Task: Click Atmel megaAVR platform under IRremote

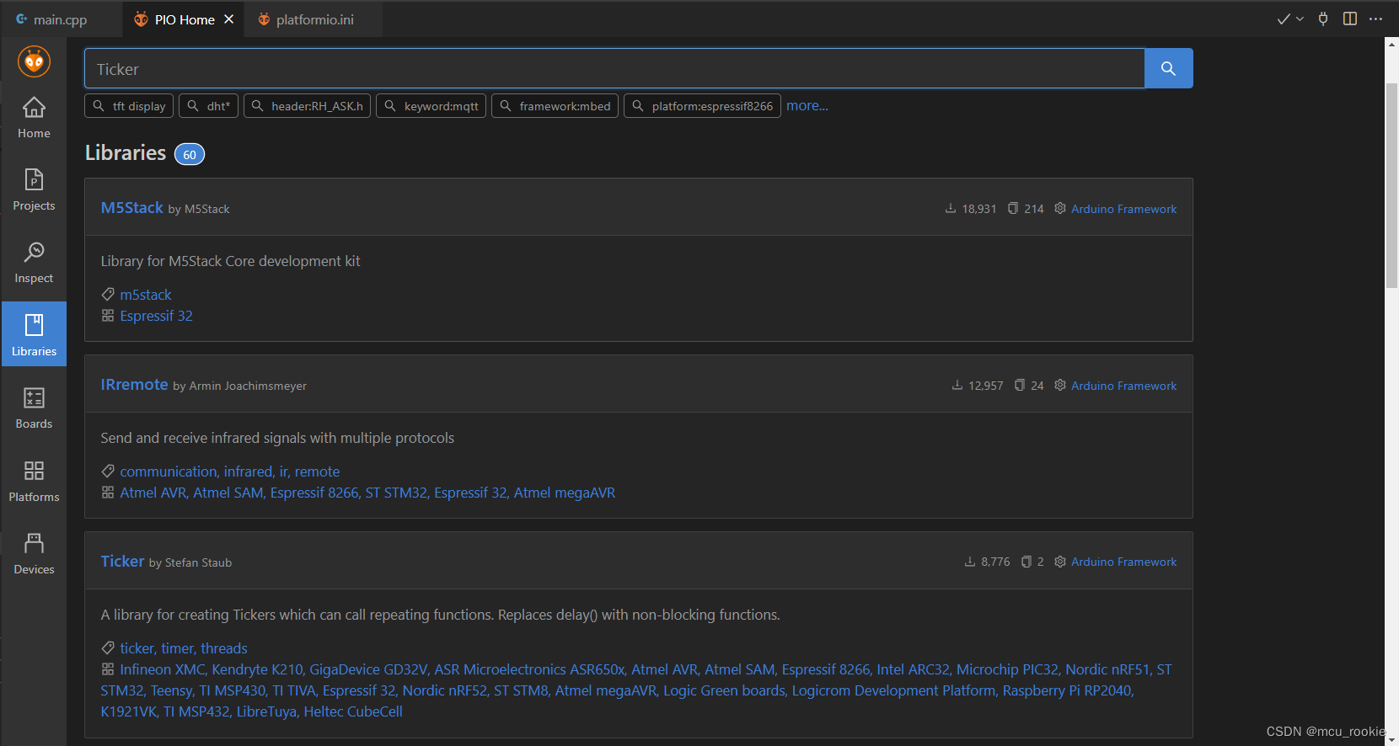Action: (x=565, y=493)
